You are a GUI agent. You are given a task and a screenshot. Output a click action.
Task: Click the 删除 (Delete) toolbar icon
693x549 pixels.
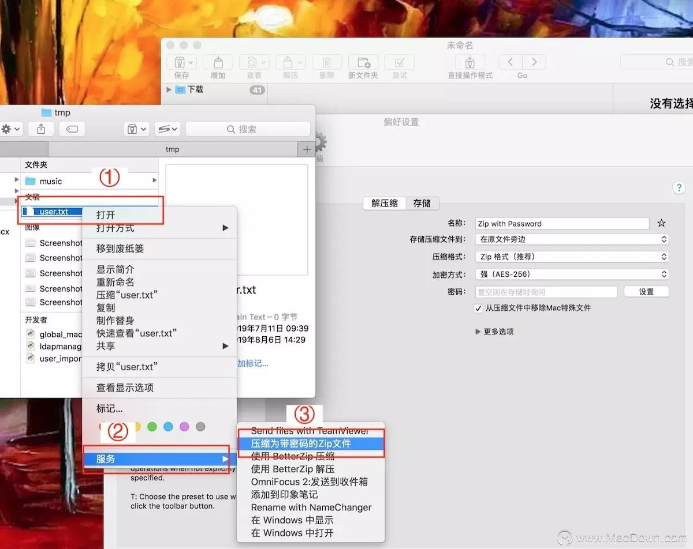click(x=326, y=62)
